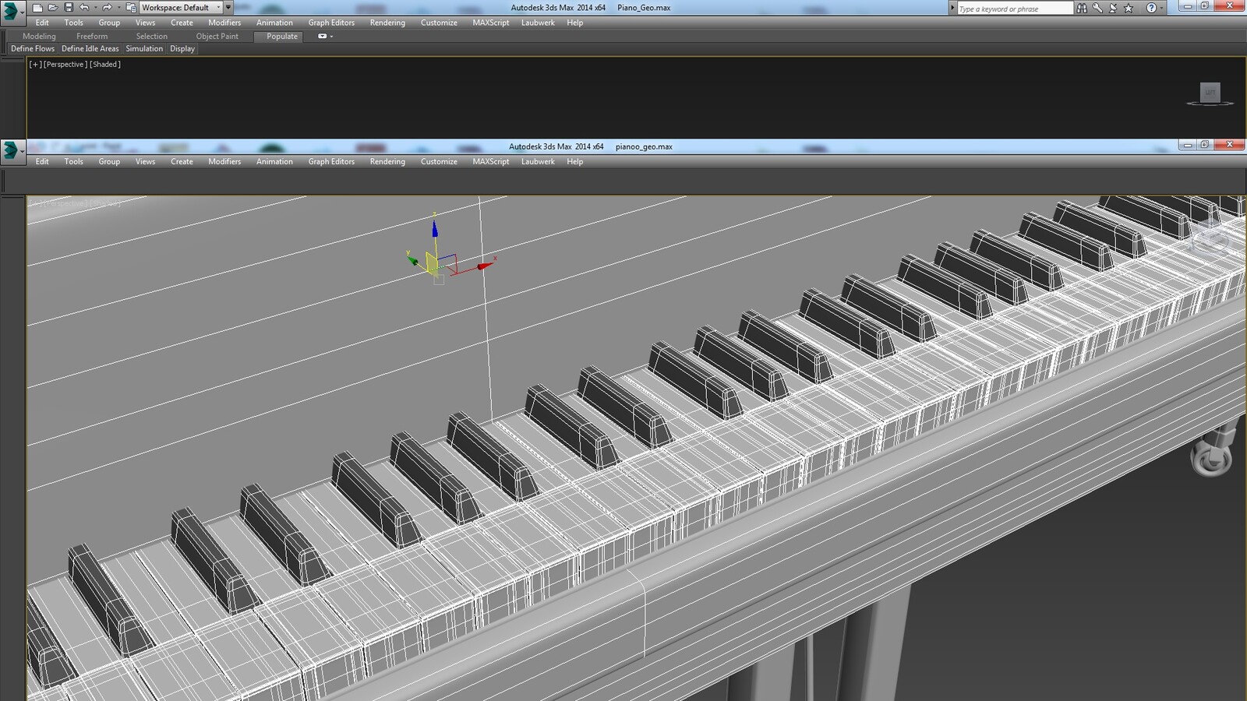Click the satellite Communication Center icon
Image resolution: width=1247 pixels, height=701 pixels.
click(x=1113, y=8)
